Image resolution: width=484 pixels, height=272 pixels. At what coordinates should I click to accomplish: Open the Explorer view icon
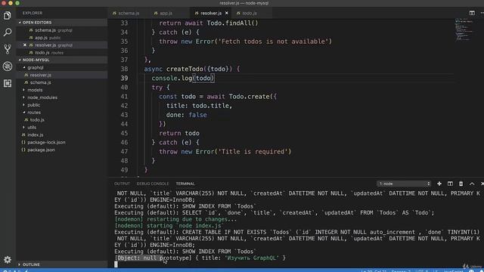click(x=8, y=15)
